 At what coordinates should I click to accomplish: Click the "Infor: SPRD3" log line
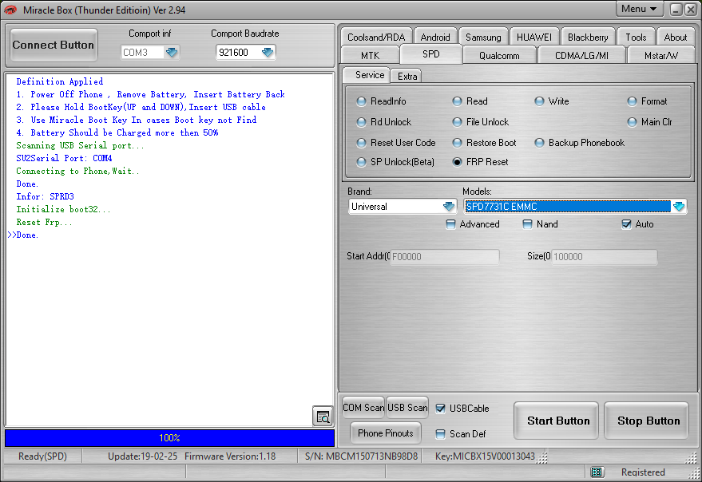click(46, 196)
